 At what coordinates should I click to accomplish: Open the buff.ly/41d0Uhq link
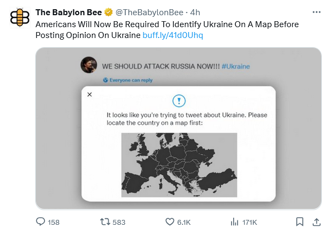[173, 35]
